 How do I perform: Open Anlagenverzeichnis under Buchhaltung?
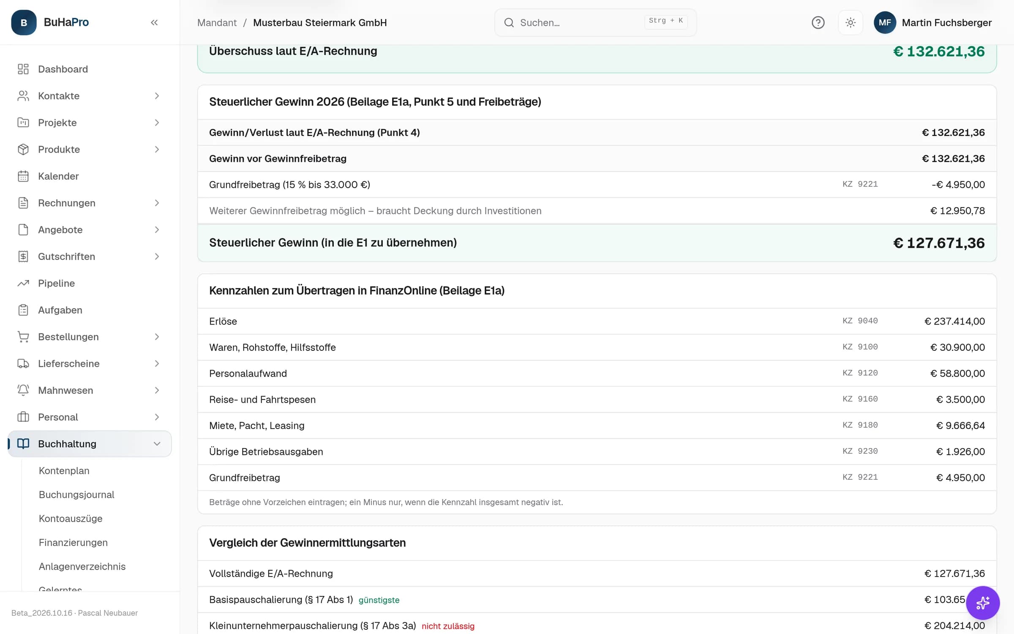click(82, 566)
